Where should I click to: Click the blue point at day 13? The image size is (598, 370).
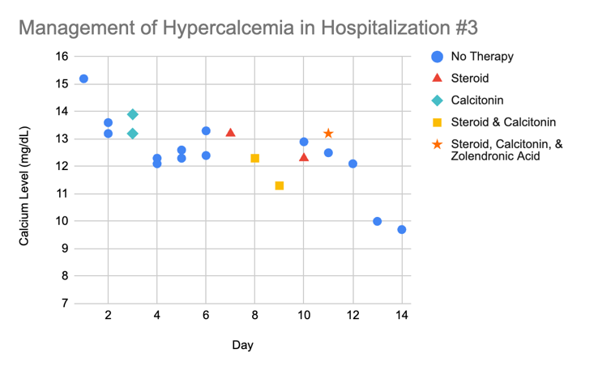377,221
